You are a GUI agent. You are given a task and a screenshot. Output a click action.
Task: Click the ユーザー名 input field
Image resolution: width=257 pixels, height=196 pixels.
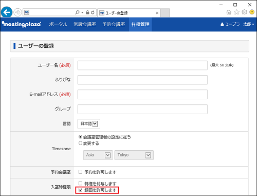coord(142,65)
